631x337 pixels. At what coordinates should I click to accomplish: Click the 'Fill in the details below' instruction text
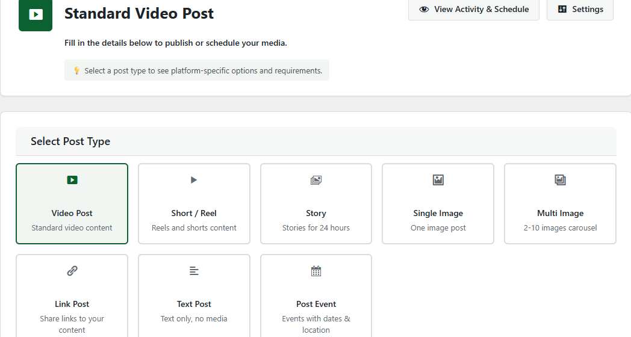click(175, 43)
